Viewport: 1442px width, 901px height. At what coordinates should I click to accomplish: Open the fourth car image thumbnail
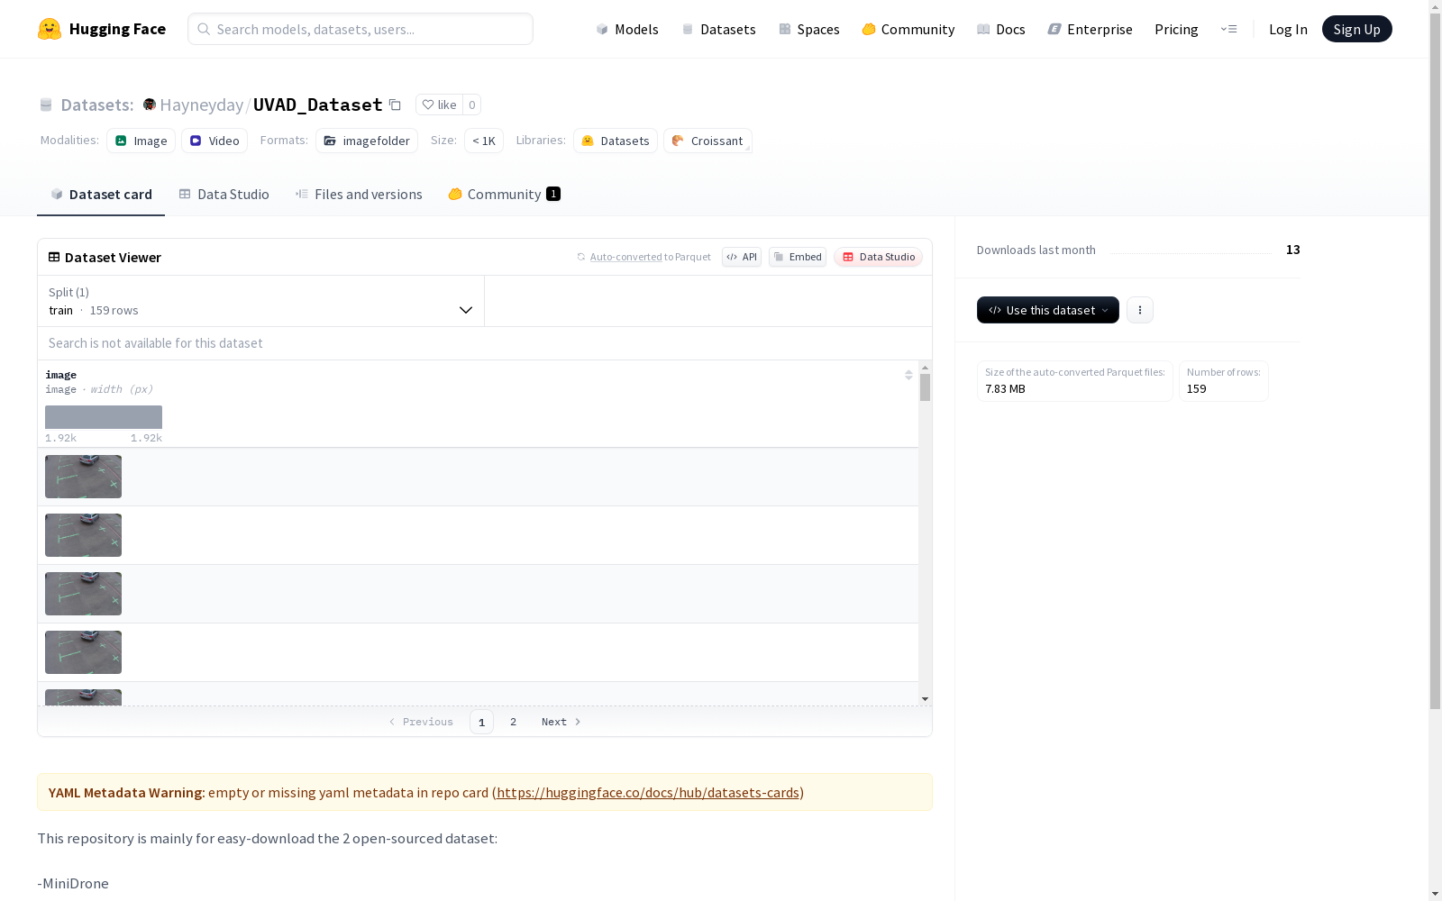tap(83, 652)
